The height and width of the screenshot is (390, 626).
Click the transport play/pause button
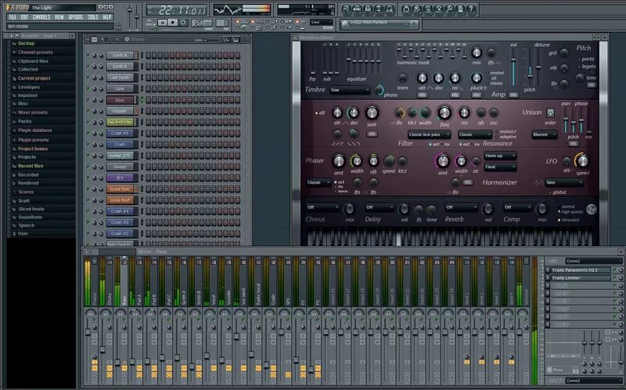click(162, 23)
